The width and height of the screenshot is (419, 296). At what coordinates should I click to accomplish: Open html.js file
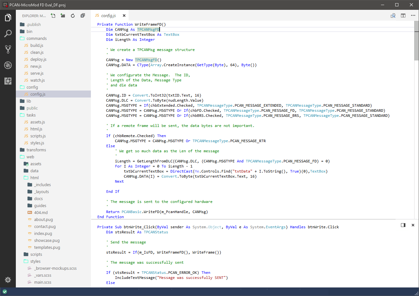[x=53, y=129]
